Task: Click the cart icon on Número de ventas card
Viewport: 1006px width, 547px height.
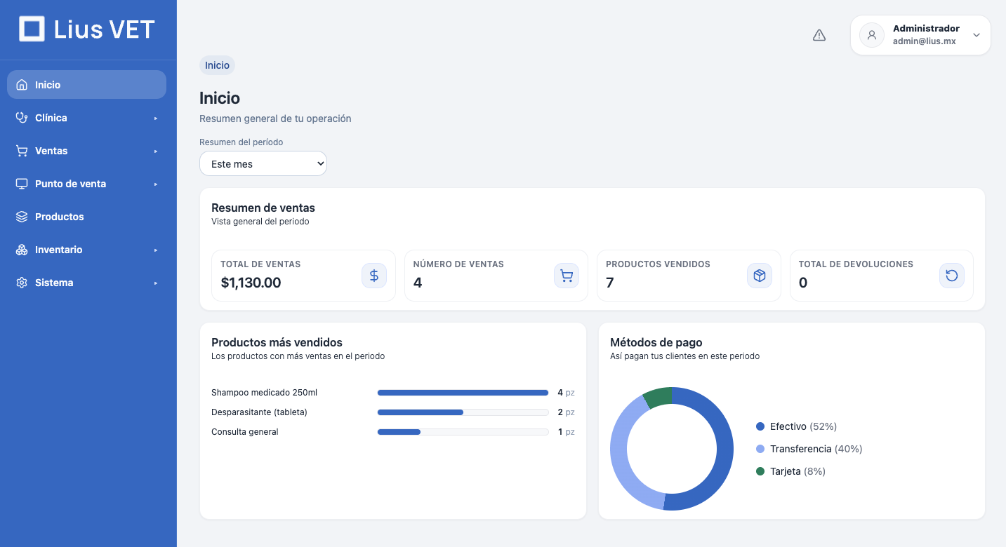Action: pos(567,276)
